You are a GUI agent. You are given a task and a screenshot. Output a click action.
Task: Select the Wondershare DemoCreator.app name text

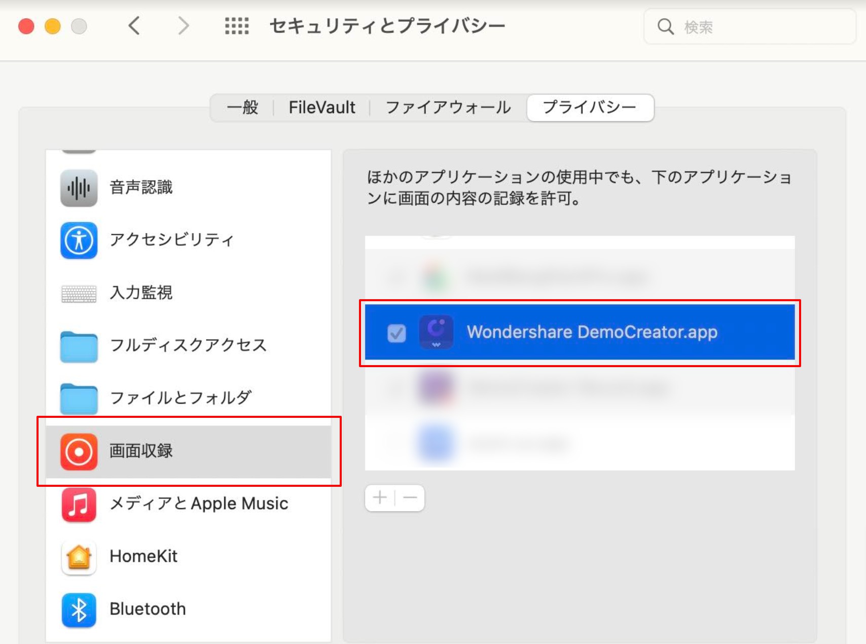592,332
